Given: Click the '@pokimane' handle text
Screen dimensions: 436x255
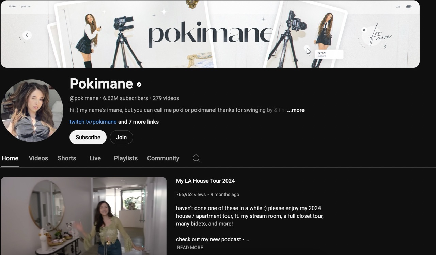Looking at the screenshot, I should [84, 98].
